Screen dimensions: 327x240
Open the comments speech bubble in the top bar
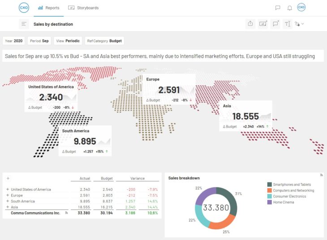278,8
